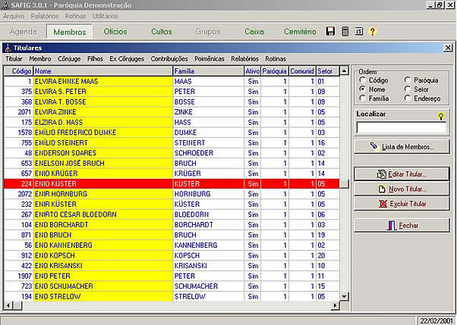Viewport: 457px width, 325px height.
Task: Click the floppy disk save icon
Action: coord(330,31)
